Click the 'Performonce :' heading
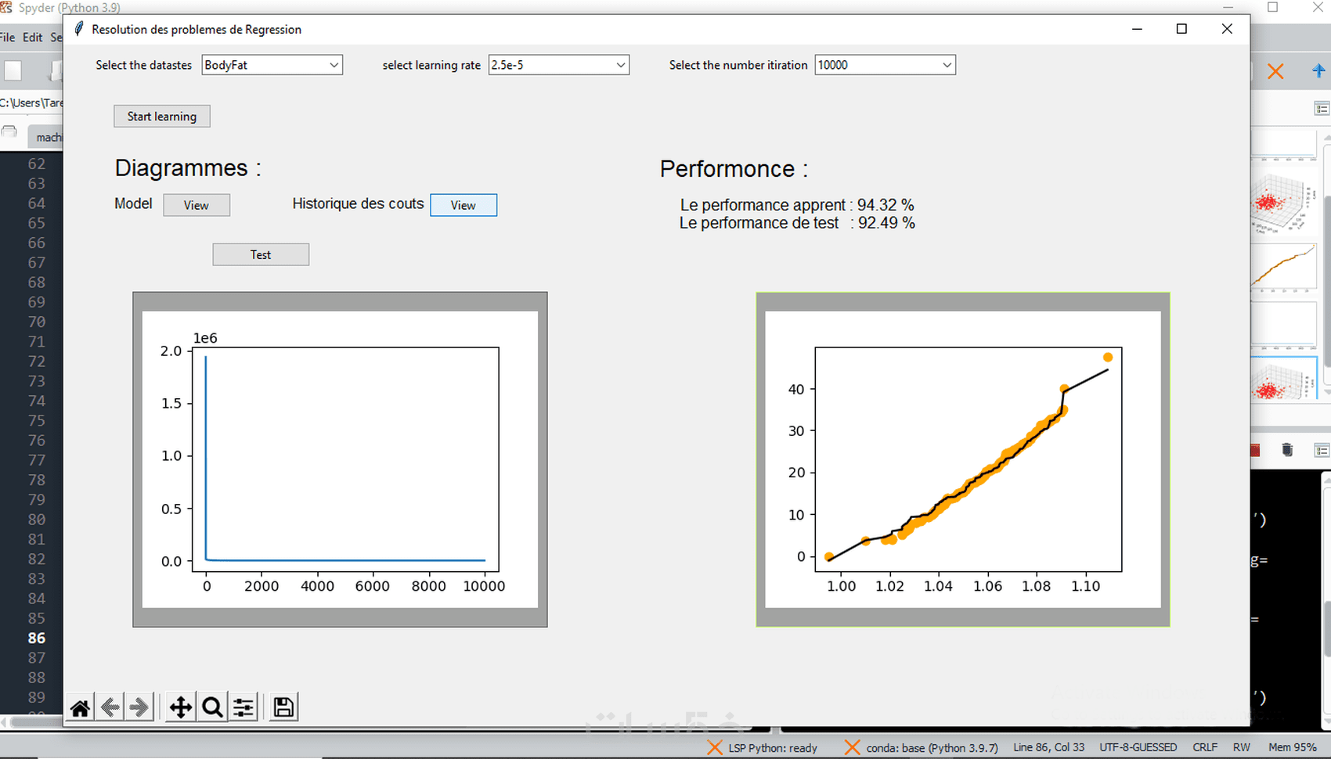Screen dimensions: 1331x759 point(734,169)
